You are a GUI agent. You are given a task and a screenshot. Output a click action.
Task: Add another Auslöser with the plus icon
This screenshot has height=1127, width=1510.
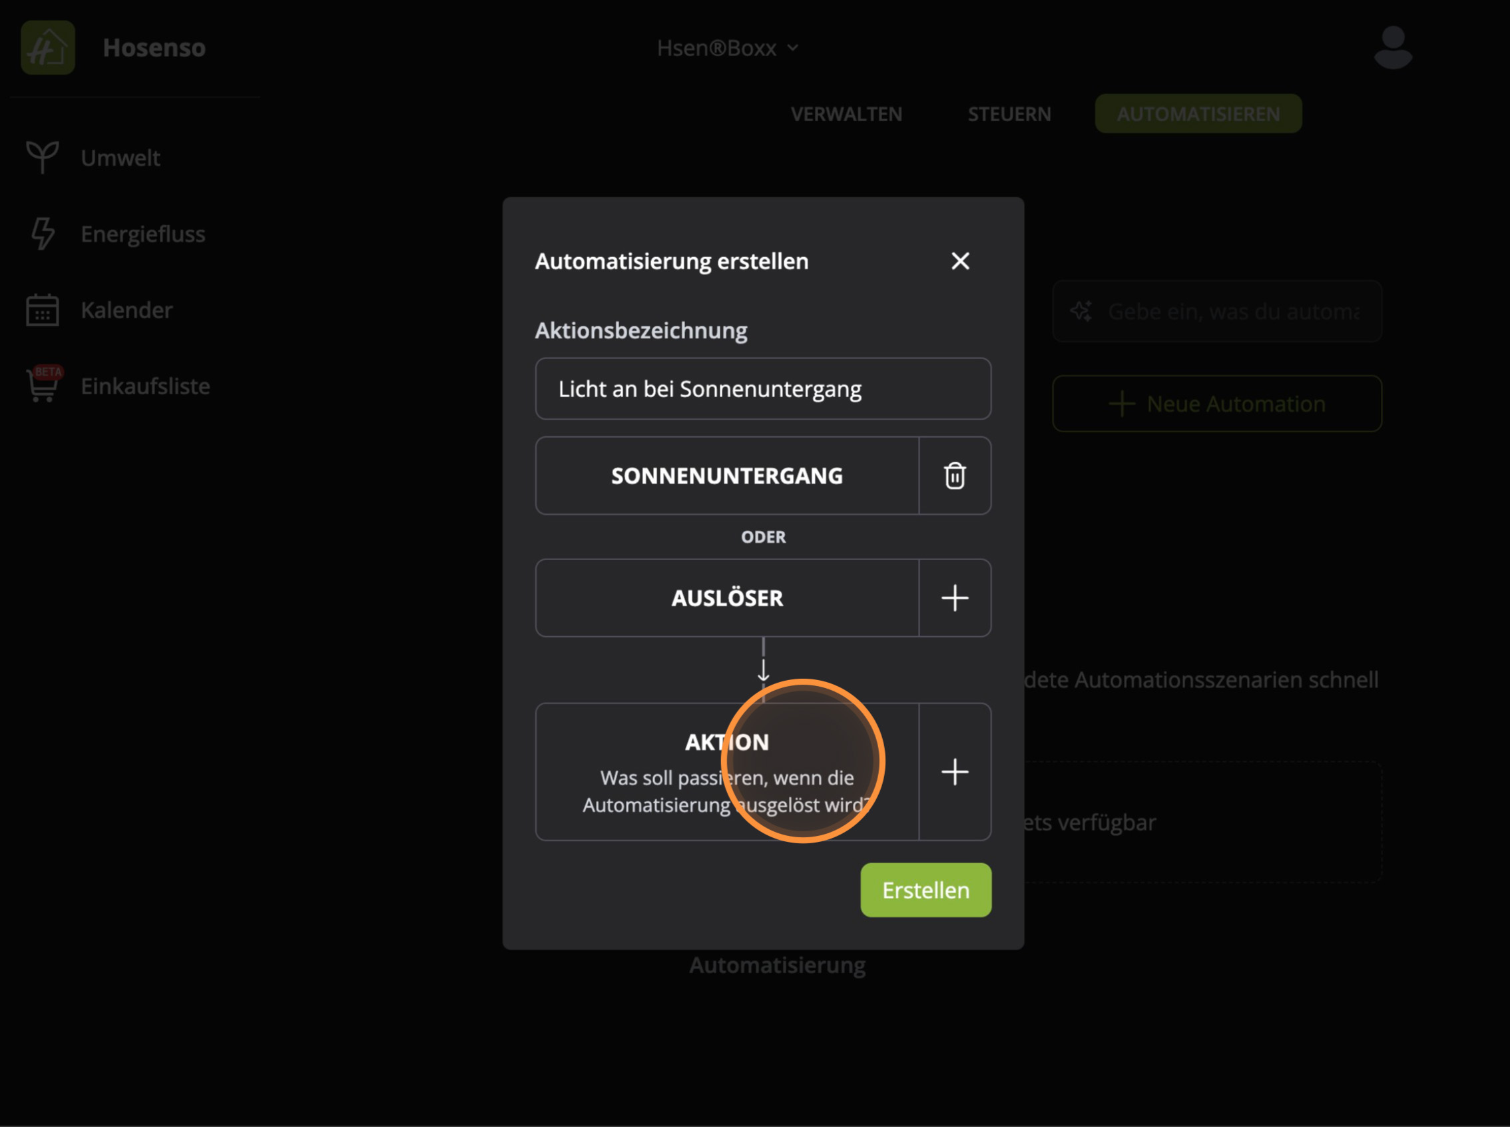pos(954,598)
